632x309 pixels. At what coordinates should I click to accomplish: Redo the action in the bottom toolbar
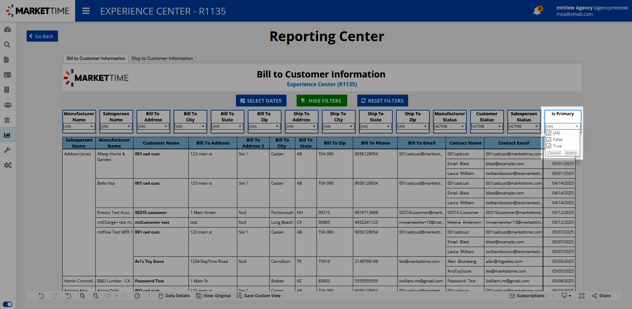point(55,296)
